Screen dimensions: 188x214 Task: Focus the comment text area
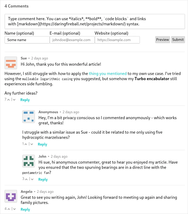[x=95, y=21]
